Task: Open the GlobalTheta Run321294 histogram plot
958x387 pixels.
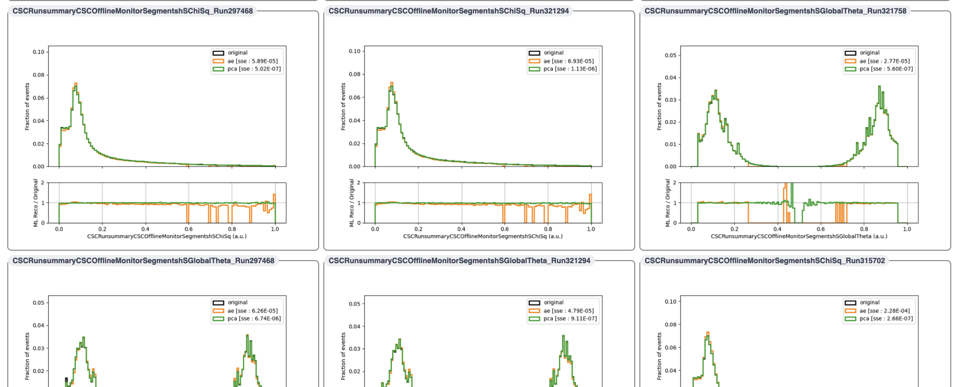Action: pos(483,341)
